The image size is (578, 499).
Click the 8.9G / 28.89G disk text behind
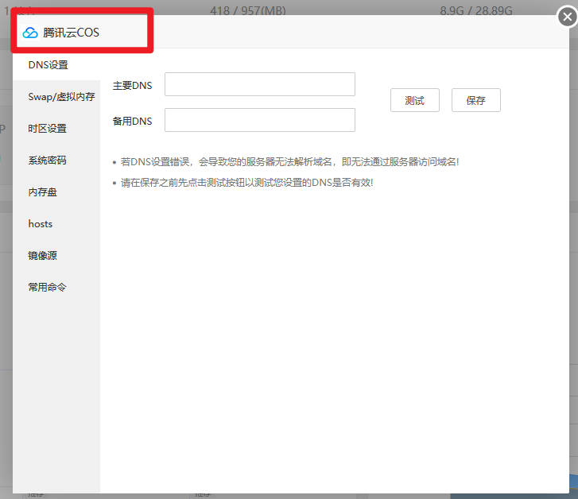(476, 10)
